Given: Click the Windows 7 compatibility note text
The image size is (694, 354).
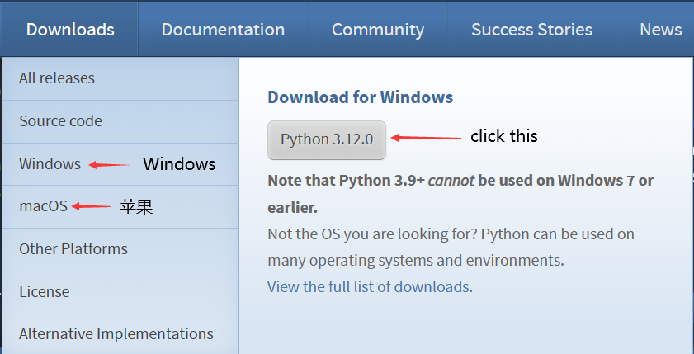Looking at the screenshot, I should [x=460, y=194].
